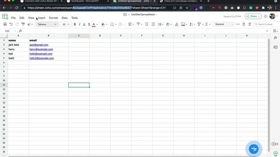
Task: Open the Format menu
Action: point(53,18)
